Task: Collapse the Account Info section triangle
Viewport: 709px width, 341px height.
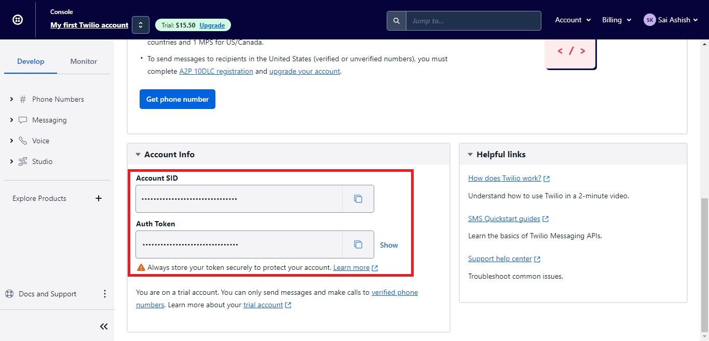Action: [138, 155]
